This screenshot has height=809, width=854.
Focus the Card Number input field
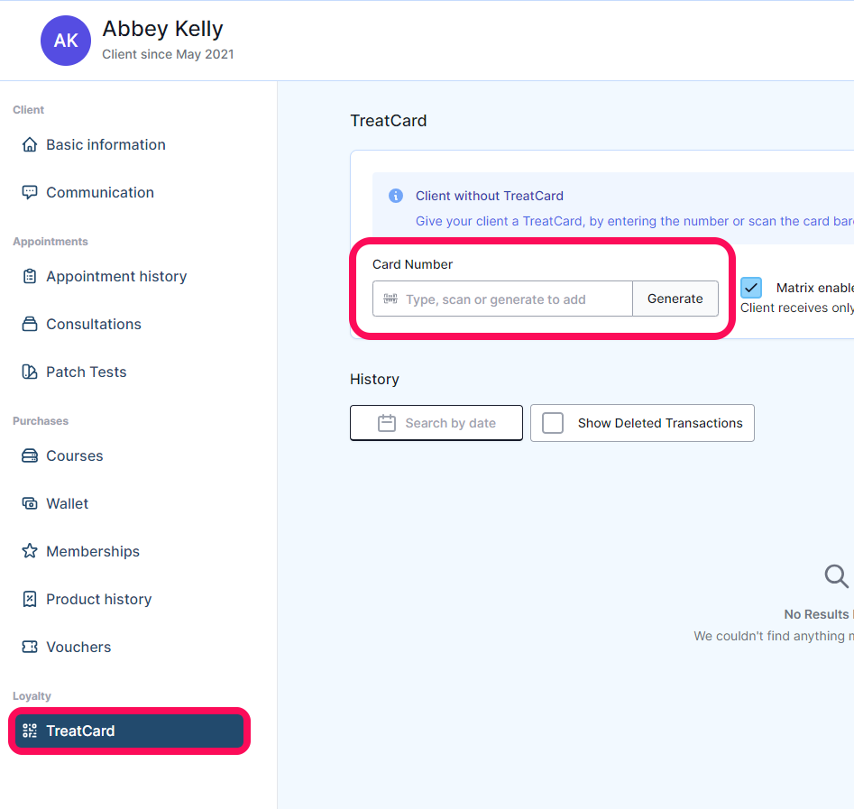coord(502,299)
